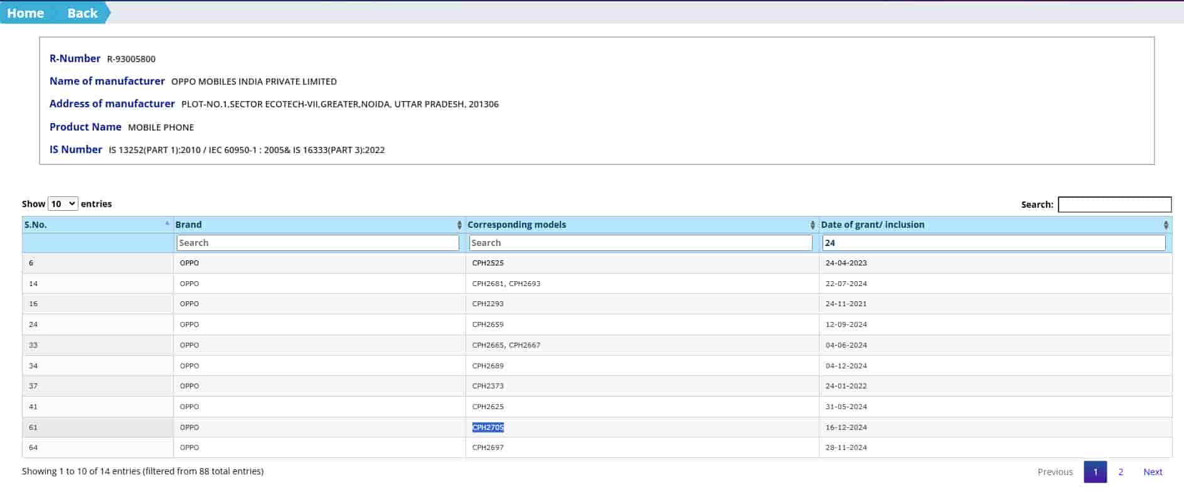Viewport: 1184px width, 492px height.
Task: Click the global Search input field
Action: click(x=1114, y=205)
